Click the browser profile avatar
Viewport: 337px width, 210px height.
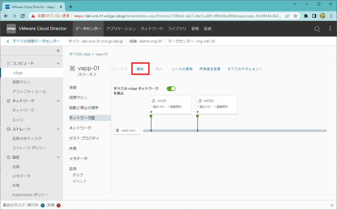323,16
